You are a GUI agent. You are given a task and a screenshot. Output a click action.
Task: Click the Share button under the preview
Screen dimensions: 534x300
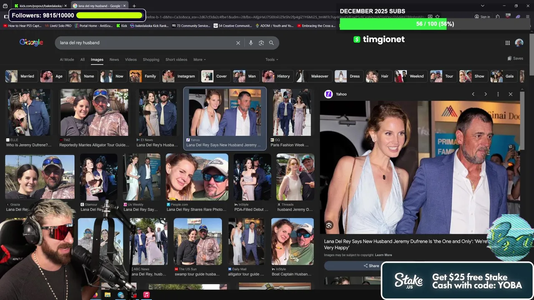click(x=371, y=266)
